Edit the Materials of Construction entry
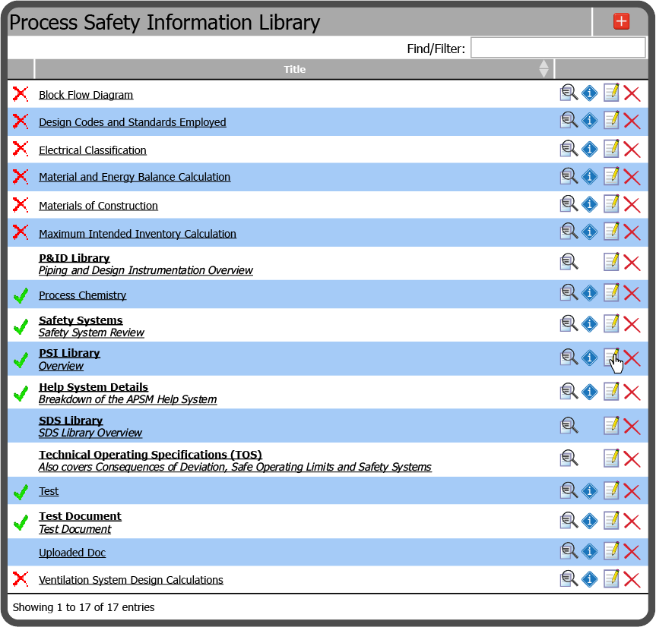This screenshot has height=627, width=656. 611,204
